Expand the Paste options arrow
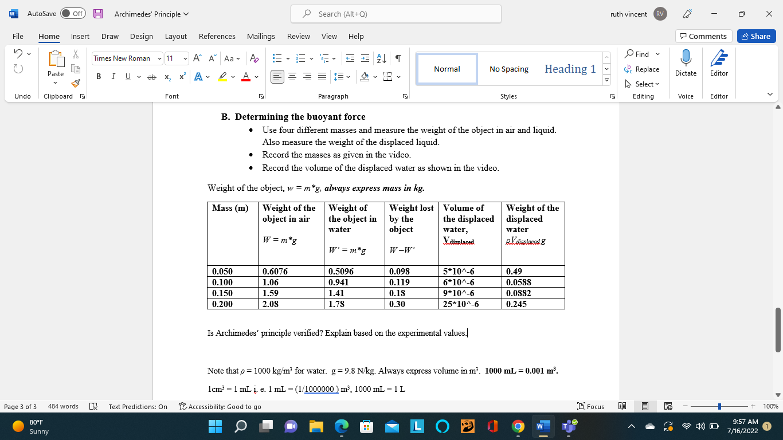The width and height of the screenshot is (783, 440). 56,82
